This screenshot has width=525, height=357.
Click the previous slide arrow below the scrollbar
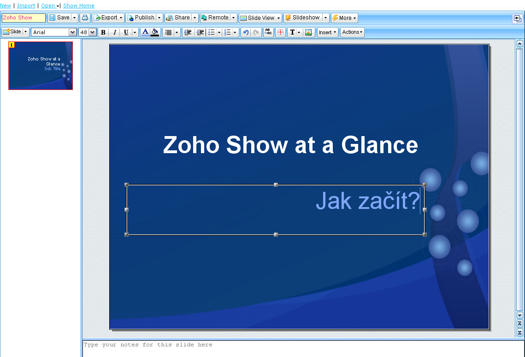click(519, 323)
